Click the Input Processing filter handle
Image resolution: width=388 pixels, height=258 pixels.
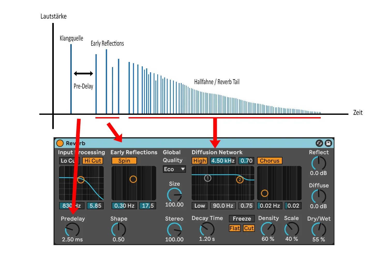[x=81, y=180]
